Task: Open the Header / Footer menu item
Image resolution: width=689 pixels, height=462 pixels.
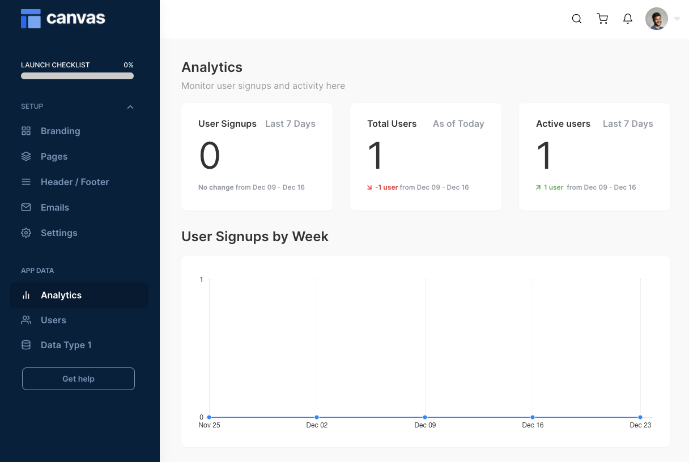Action: coord(75,182)
